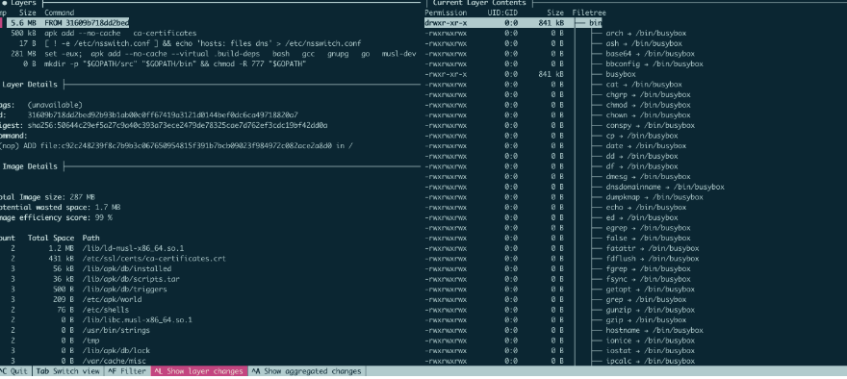The image size is (847, 379).
Task: Select fsync → /bin/busybox entry
Action: click(x=648, y=279)
